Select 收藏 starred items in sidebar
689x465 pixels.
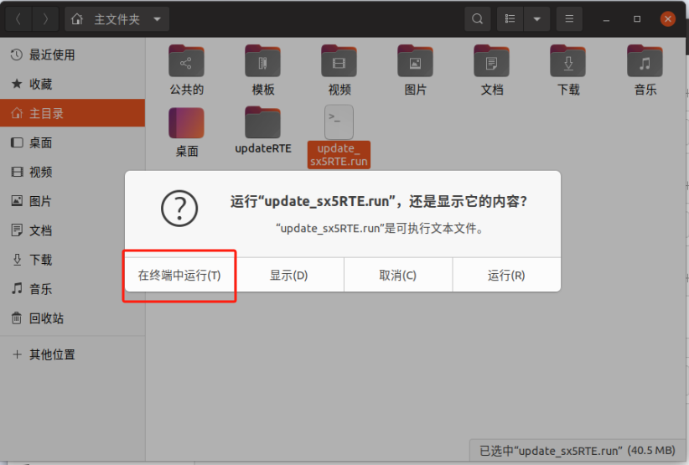click(x=40, y=84)
